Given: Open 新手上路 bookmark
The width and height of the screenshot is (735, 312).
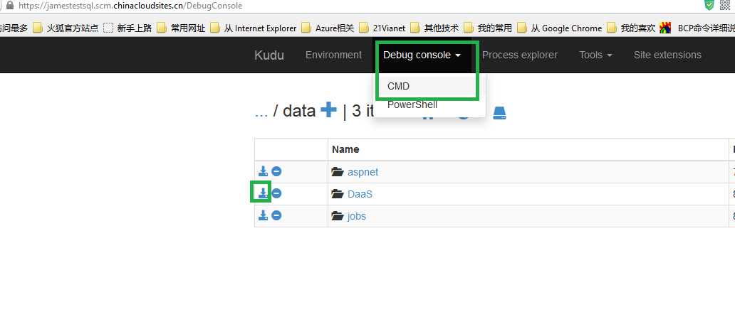Looking at the screenshot, I should pyautogui.click(x=127, y=28).
